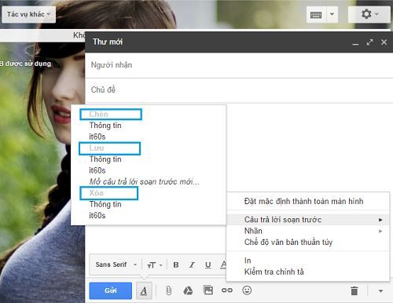Click the Chủ đề subject field
The image size is (393, 303).
click(239, 89)
